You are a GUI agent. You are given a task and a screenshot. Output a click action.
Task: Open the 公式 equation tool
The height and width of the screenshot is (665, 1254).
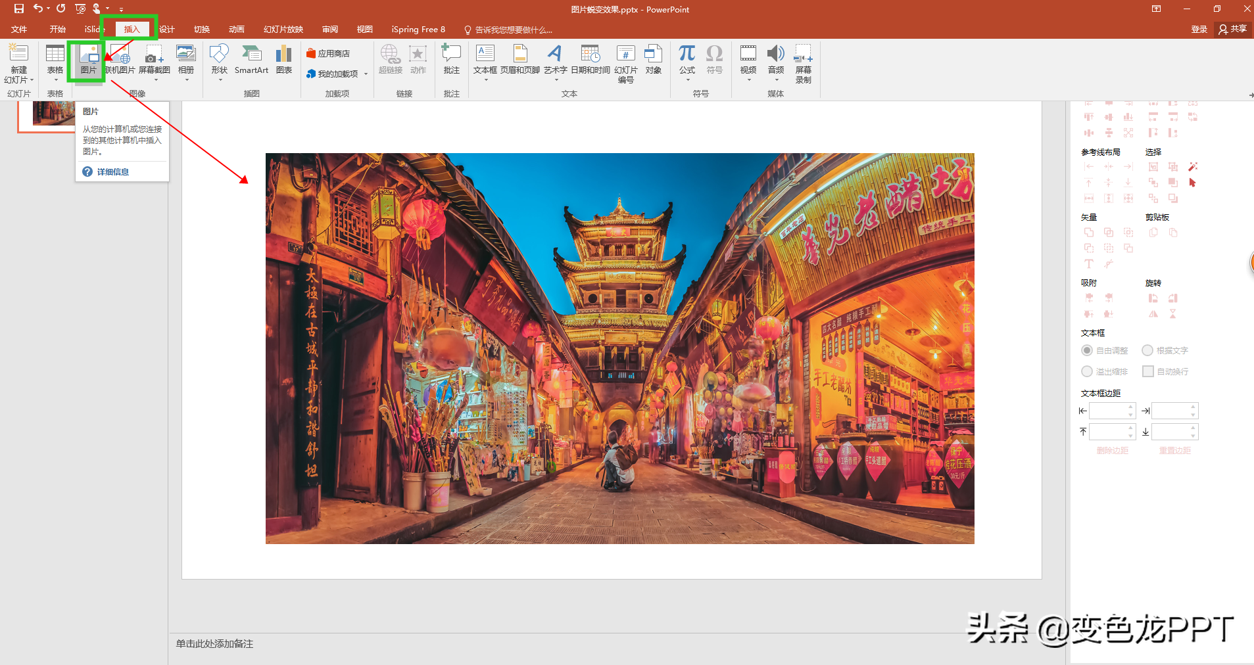(687, 60)
